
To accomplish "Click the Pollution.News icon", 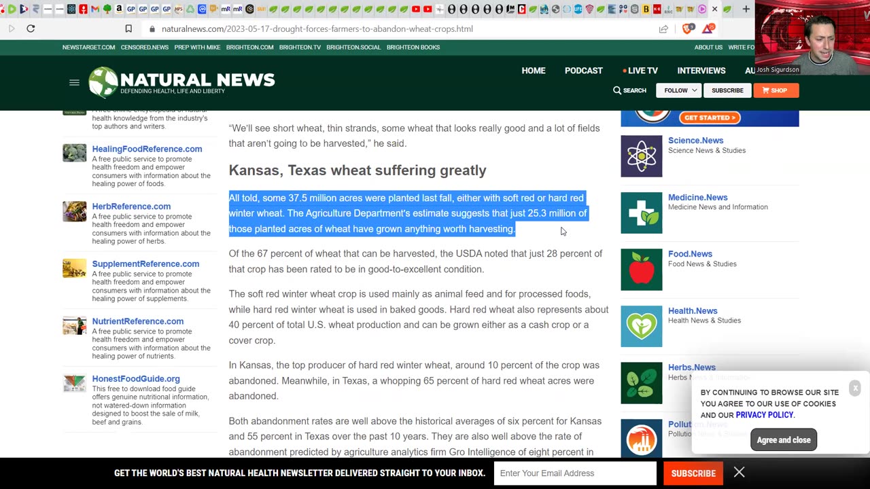I will pyautogui.click(x=641, y=438).
